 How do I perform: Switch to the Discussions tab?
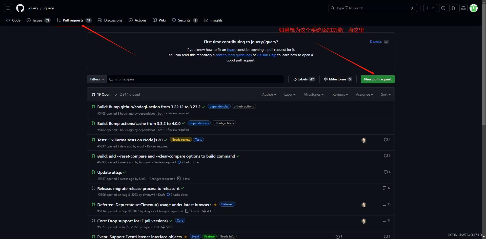110,20
